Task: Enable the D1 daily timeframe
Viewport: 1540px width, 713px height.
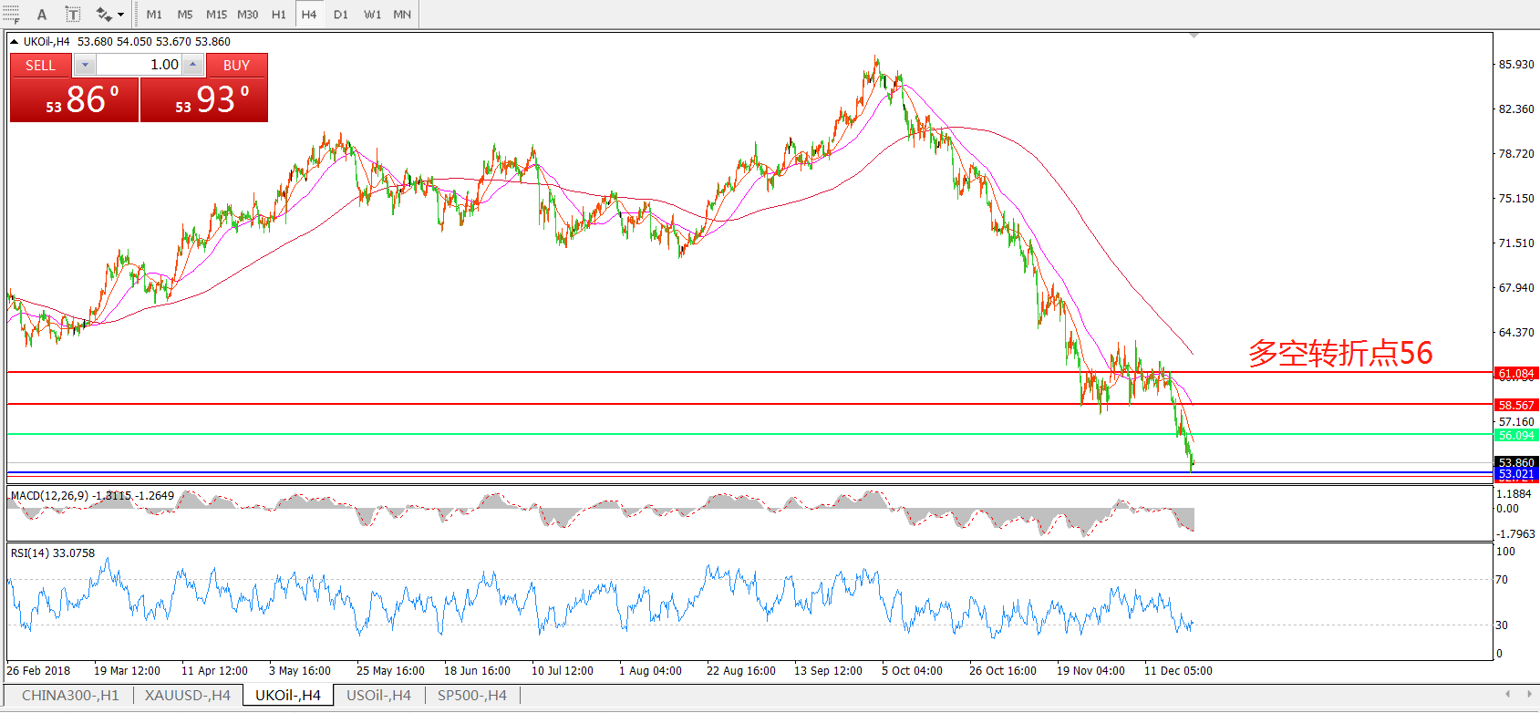Action: (x=340, y=14)
